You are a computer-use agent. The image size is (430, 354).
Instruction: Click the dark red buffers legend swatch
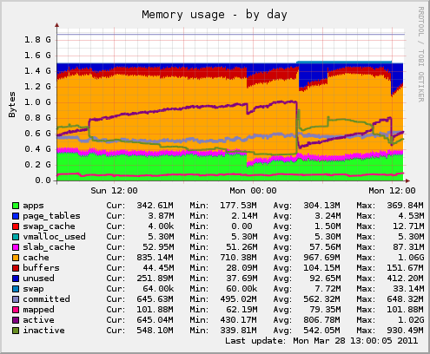16,268
